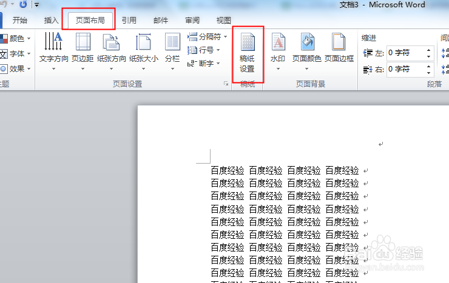This screenshot has width=449, height=283.
Task: Open the 页面设置 dialog launcher
Action: 226,84
